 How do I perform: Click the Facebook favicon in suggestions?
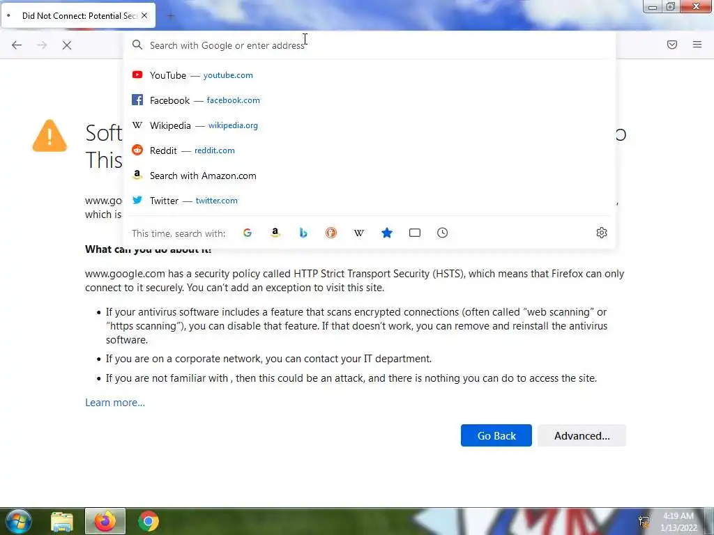(137, 100)
